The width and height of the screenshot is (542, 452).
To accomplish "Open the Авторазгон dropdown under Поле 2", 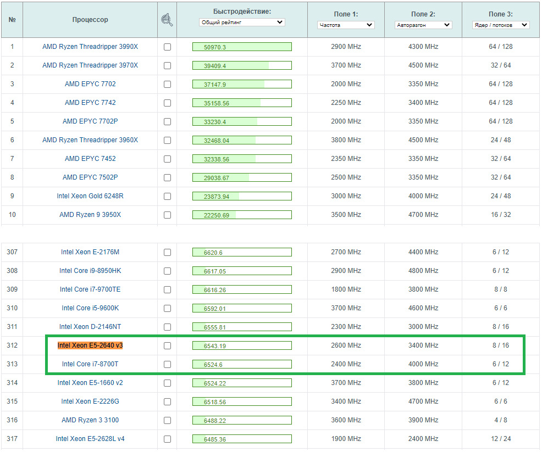I will [x=423, y=25].
